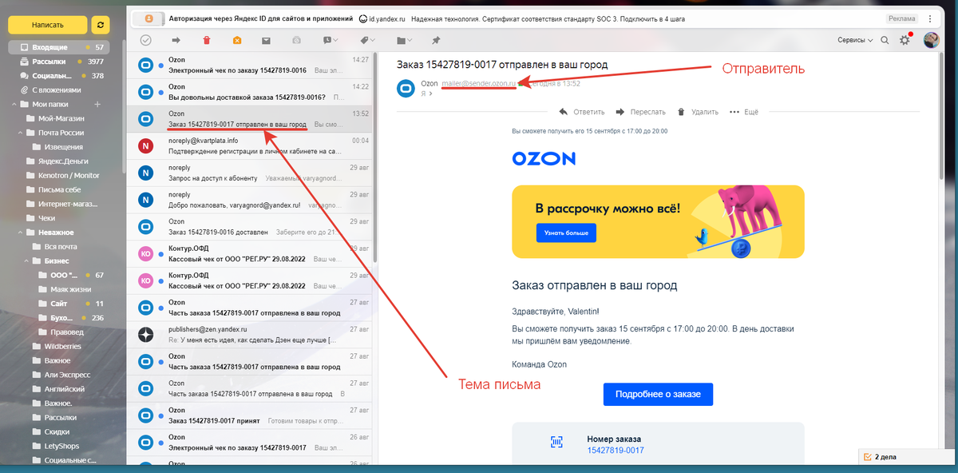Click the В рассрочку можно всё banner image

pyautogui.click(x=658, y=222)
